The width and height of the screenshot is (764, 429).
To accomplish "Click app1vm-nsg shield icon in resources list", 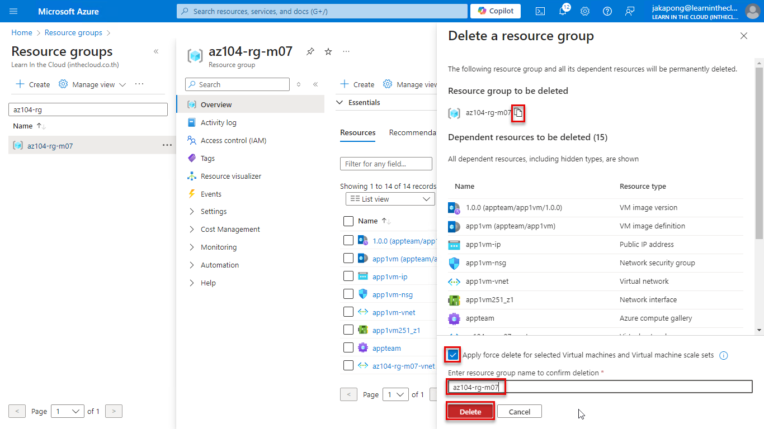I will click(x=363, y=294).
